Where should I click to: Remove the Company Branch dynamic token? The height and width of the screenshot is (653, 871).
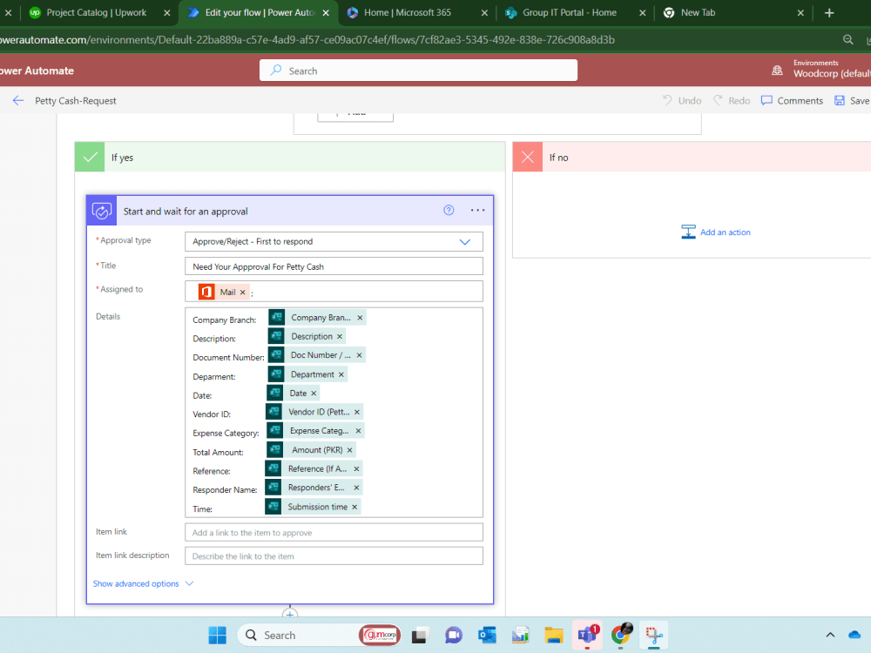point(360,318)
